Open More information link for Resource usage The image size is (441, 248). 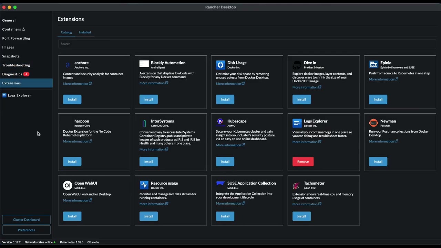(x=154, y=204)
